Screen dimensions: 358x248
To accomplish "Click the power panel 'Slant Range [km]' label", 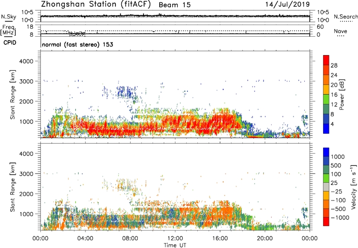I will [13, 94].
